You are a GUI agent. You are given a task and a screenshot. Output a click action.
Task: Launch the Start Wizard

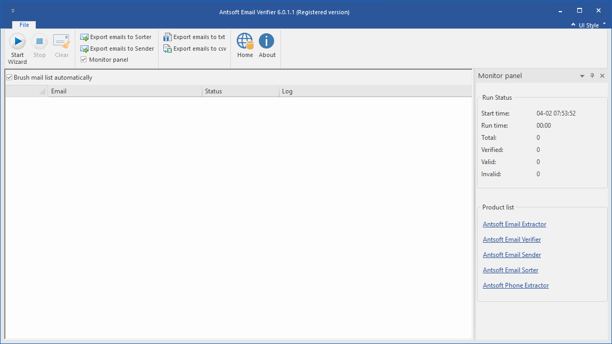click(x=17, y=49)
